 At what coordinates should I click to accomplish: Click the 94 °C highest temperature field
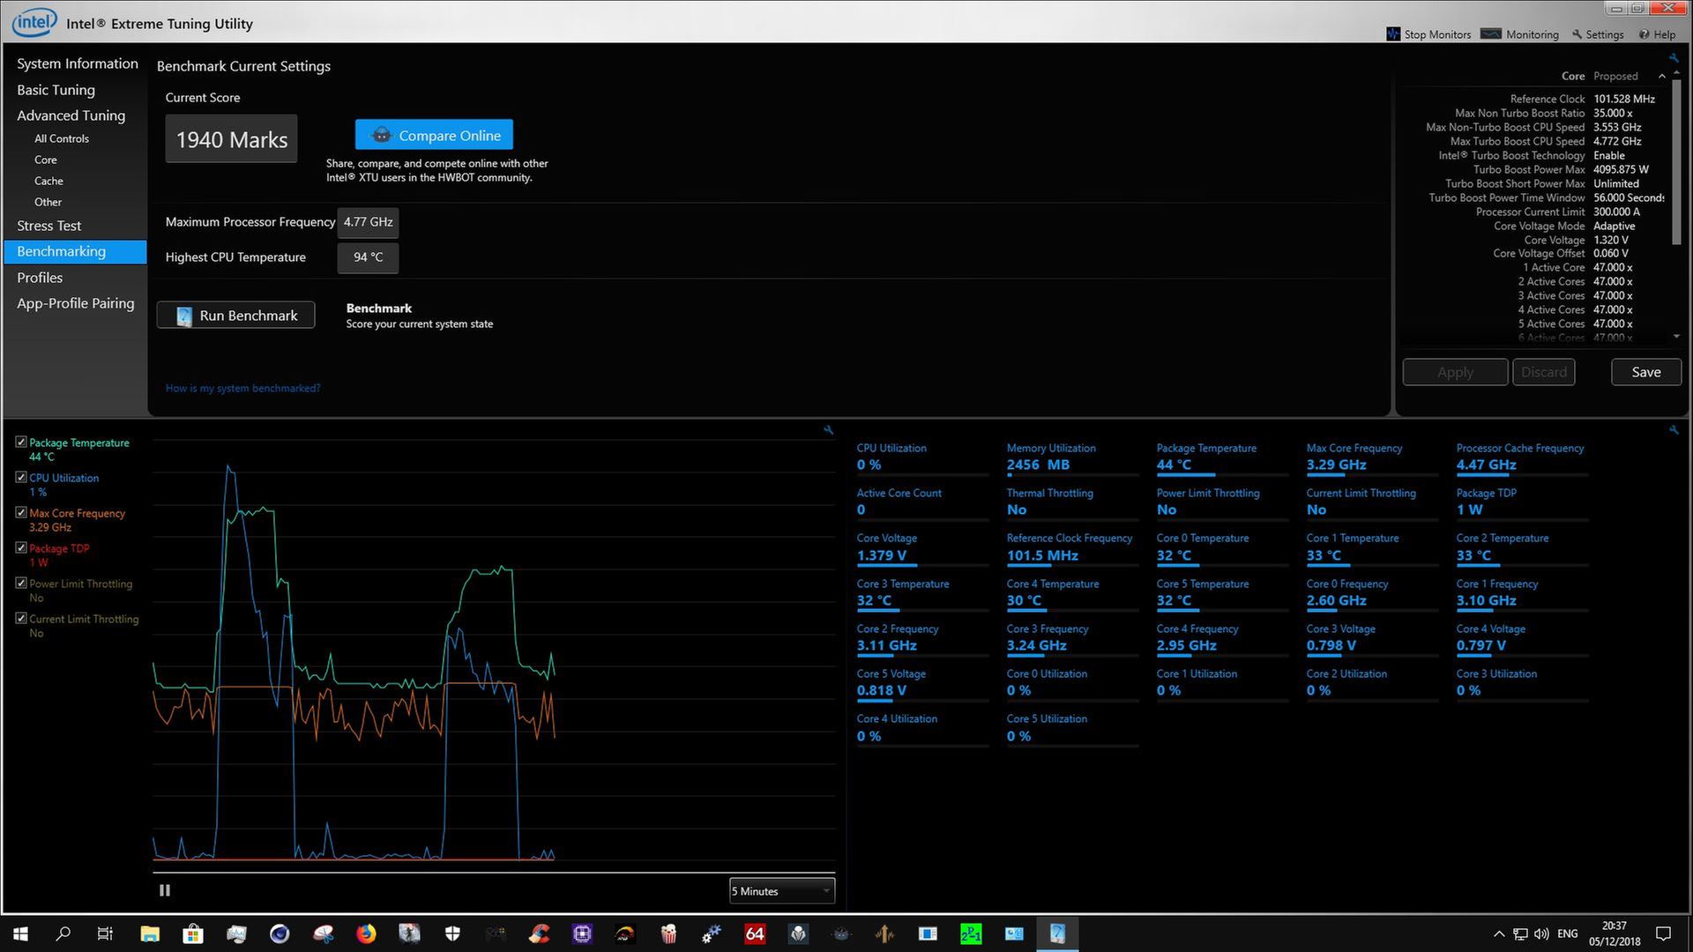[368, 257]
